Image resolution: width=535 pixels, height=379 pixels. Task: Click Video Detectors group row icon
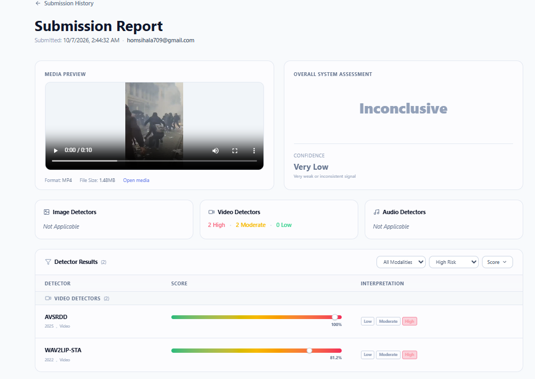pos(48,299)
